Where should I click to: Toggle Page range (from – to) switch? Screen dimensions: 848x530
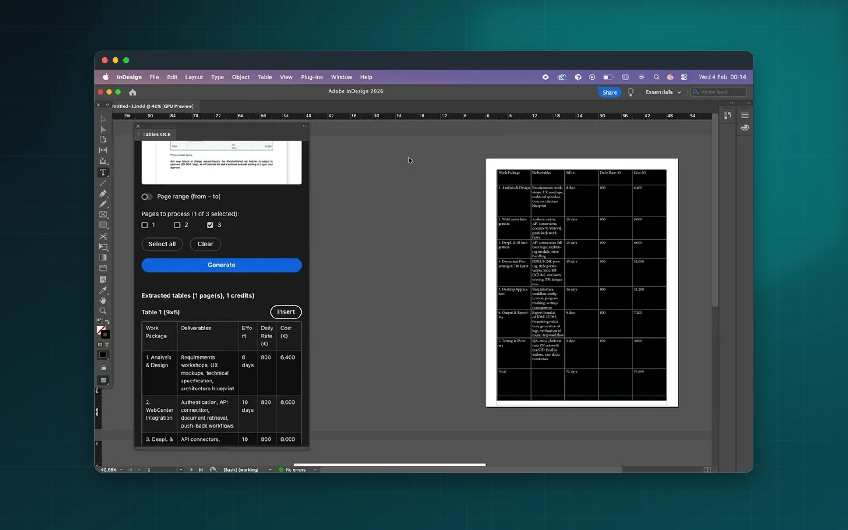(x=147, y=197)
